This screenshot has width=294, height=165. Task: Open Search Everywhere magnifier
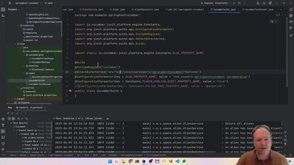click(x=264, y=3)
